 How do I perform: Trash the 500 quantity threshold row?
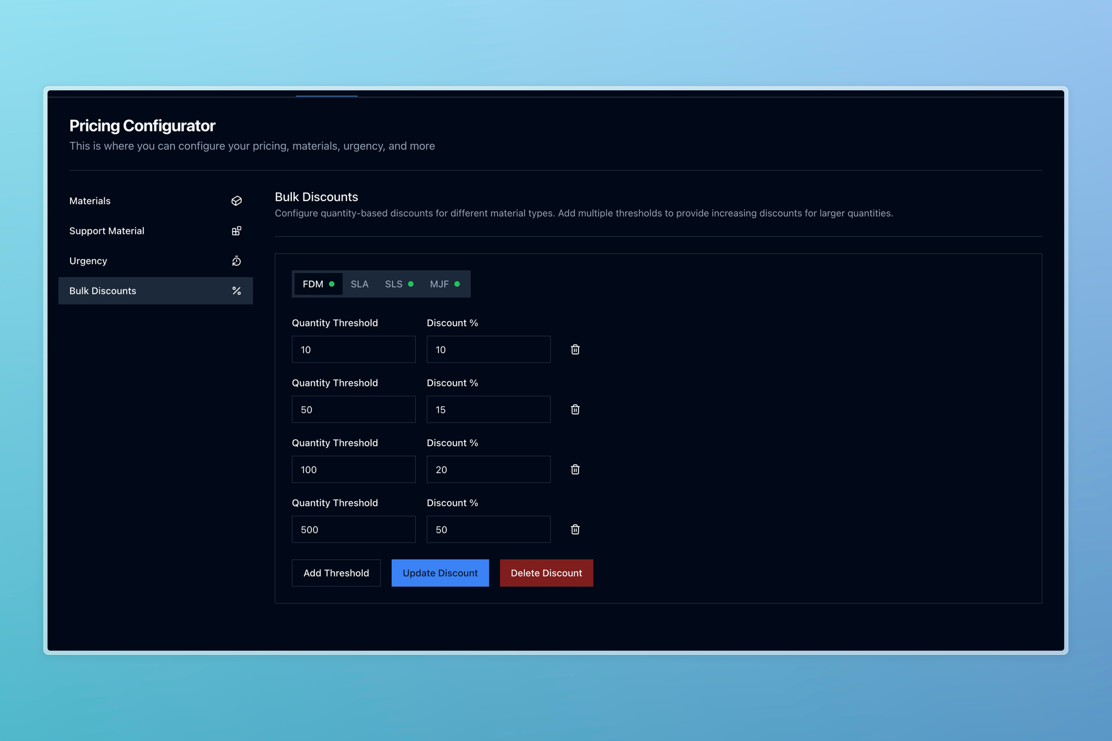(x=575, y=529)
